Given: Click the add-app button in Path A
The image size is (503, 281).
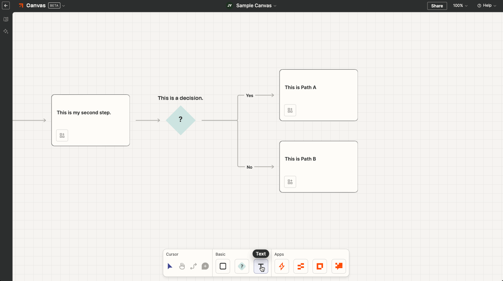Looking at the screenshot, I should 290,110.
